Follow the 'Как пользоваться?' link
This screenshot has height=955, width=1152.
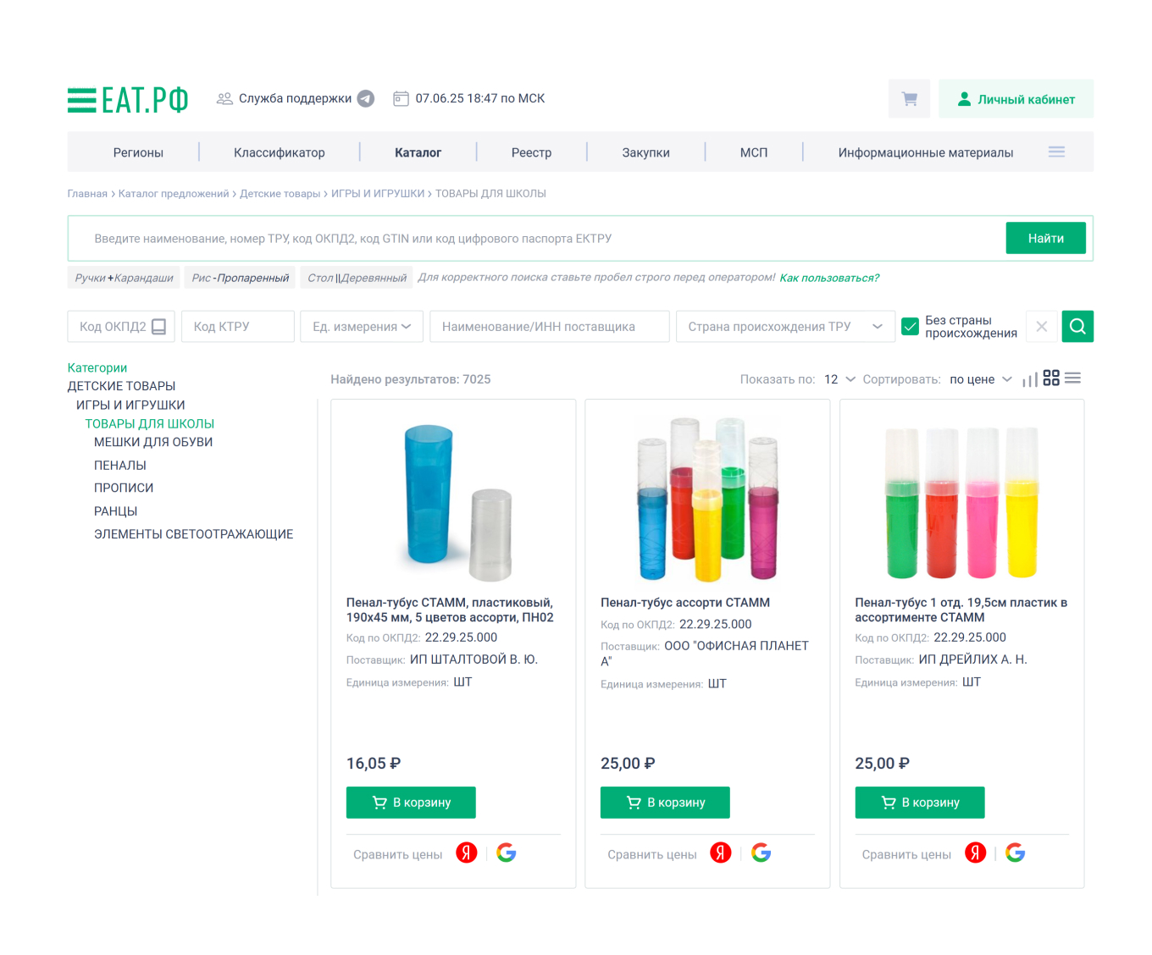pyautogui.click(x=829, y=278)
